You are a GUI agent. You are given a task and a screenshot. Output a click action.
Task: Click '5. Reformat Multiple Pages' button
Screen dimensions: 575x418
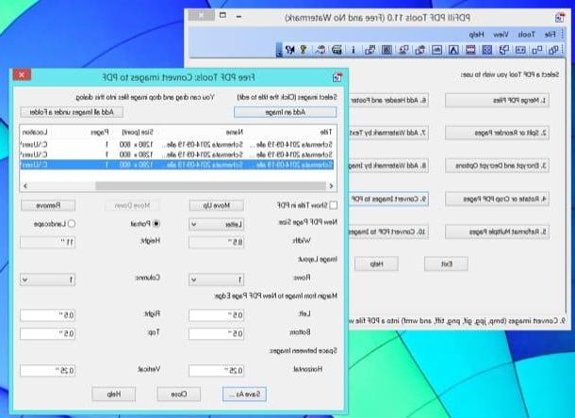pyautogui.click(x=498, y=232)
